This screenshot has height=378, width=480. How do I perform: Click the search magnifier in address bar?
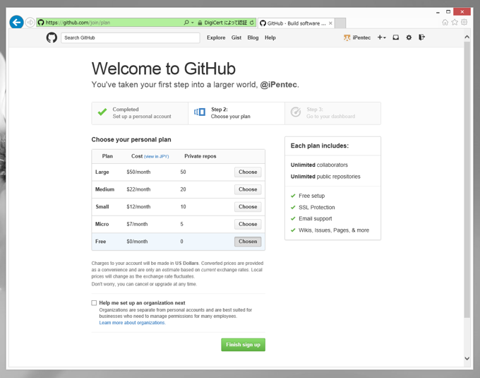pos(186,23)
